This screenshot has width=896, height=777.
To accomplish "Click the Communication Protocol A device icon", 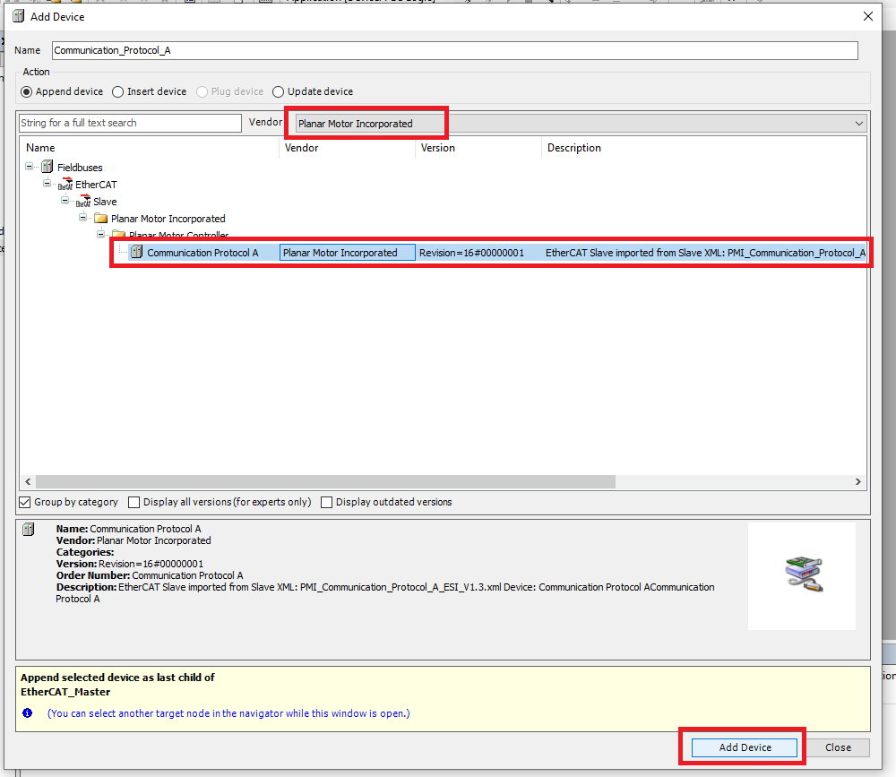I will tap(136, 253).
